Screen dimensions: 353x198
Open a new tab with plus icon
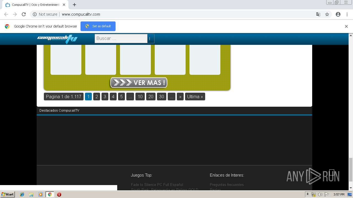(74, 5)
